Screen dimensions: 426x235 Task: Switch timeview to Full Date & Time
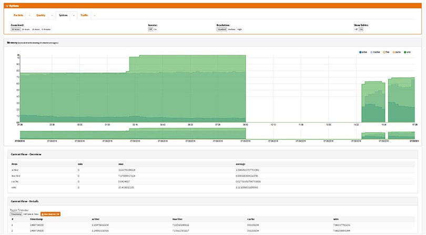coord(30,214)
